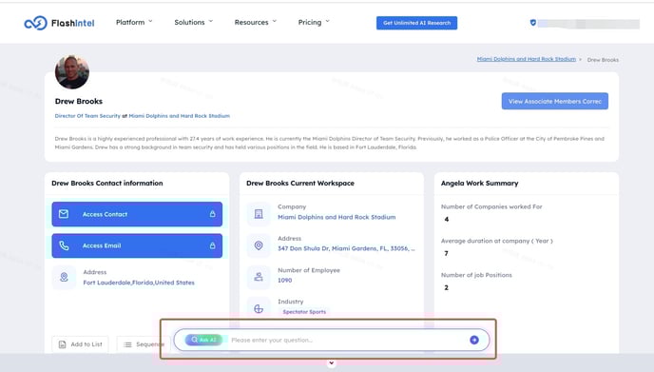Click the lock icon on Access Contact
Screen dimensions: 654x372
(212, 214)
